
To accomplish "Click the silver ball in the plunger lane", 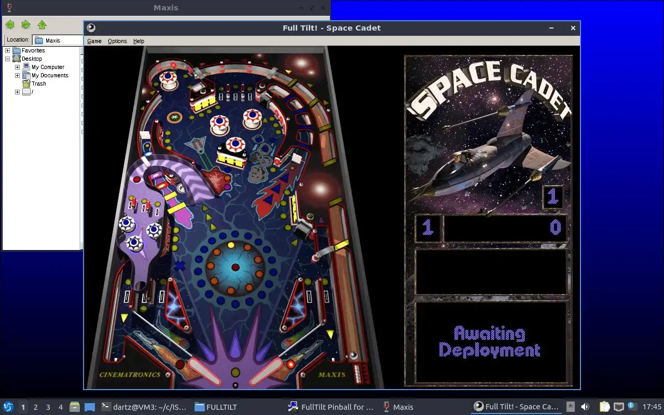I will 354,355.
